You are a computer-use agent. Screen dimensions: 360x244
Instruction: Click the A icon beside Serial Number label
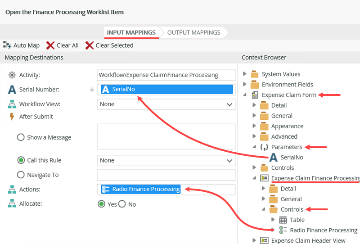pos(12,90)
